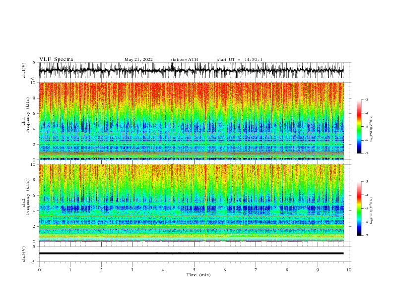393x303 pixels.
Task: Select the date "May 21, 2022"
Action: pyautogui.click(x=138, y=59)
